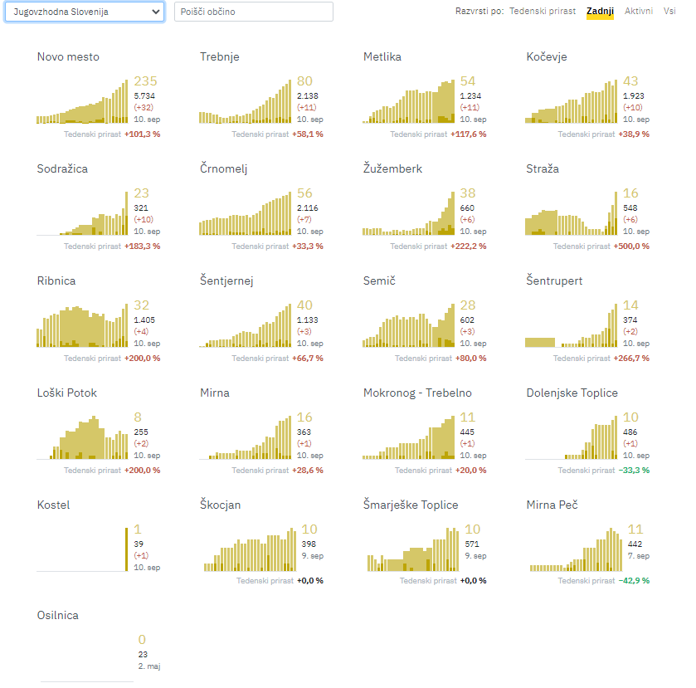Choose the Vsi sort option
This screenshot has height=688, width=696.
(x=669, y=11)
